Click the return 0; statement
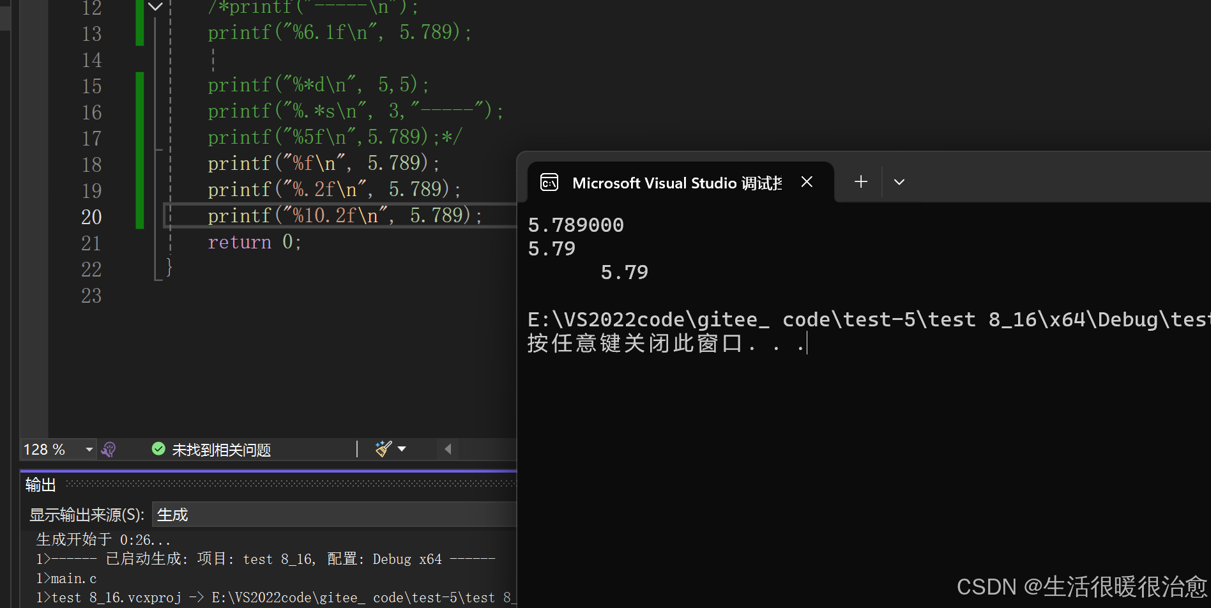The image size is (1211, 608). tap(254, 242)
